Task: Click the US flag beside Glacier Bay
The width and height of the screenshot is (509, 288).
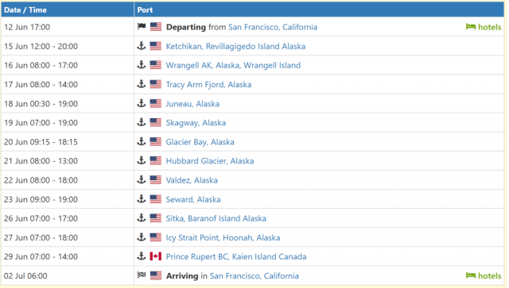Action: pos(156,141)
